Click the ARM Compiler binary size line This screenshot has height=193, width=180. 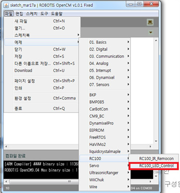tap(42, 164)
